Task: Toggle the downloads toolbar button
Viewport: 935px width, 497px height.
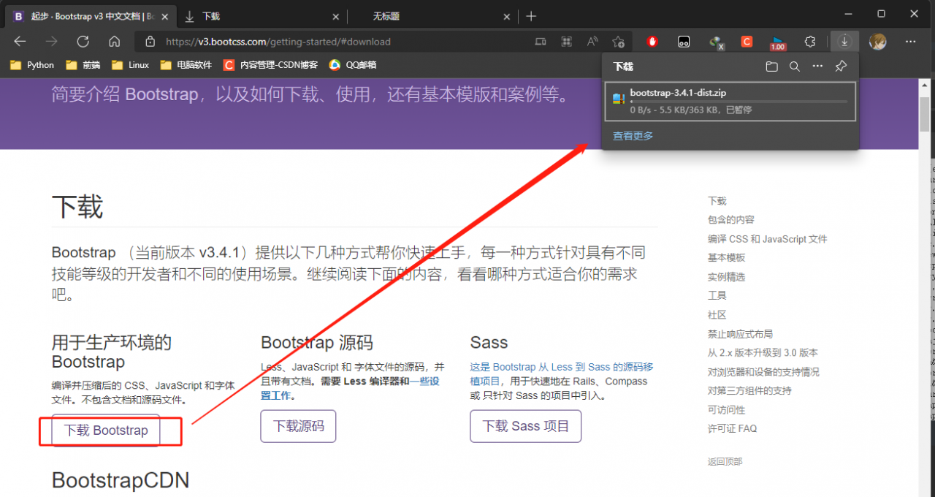Action: pyautogui.click(x=844, y=42)
